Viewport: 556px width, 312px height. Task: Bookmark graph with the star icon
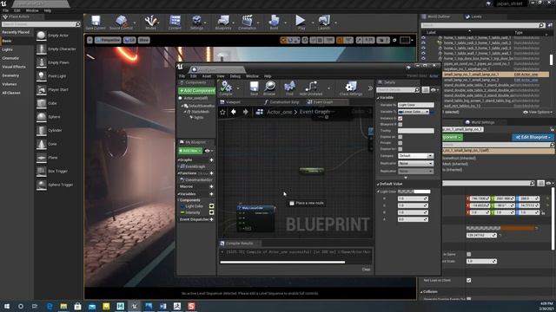coord(222,112)
